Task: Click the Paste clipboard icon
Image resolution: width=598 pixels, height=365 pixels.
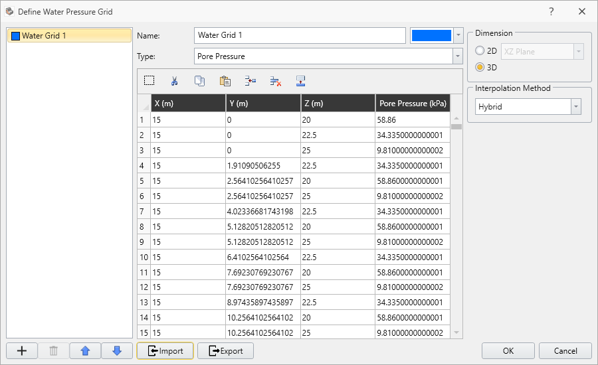Action: tap(225, 81)
